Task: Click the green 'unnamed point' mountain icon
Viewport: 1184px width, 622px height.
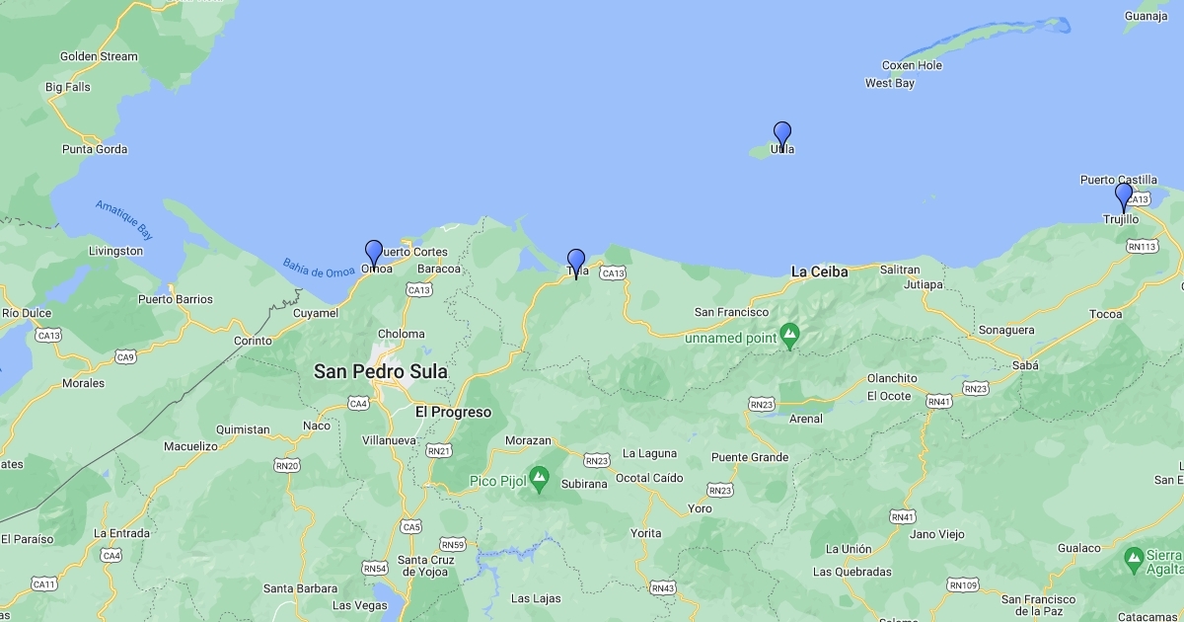Action: pos(789,337)
